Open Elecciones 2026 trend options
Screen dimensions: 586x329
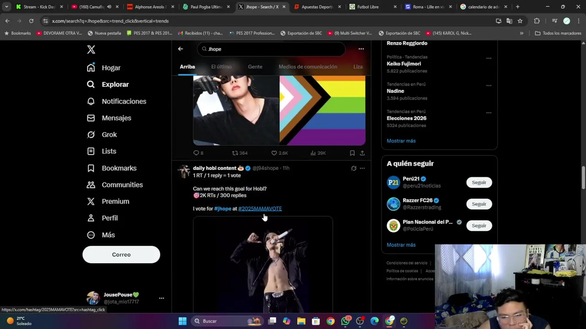click(488, 113)
